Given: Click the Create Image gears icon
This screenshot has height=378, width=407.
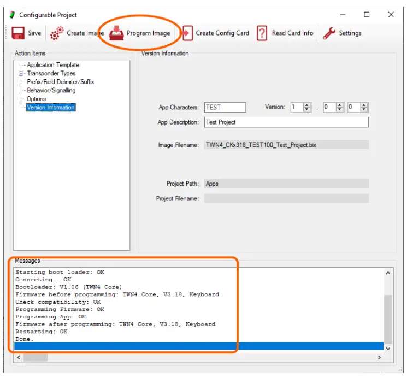Looking at the screenshot, I should click(57, 33).
